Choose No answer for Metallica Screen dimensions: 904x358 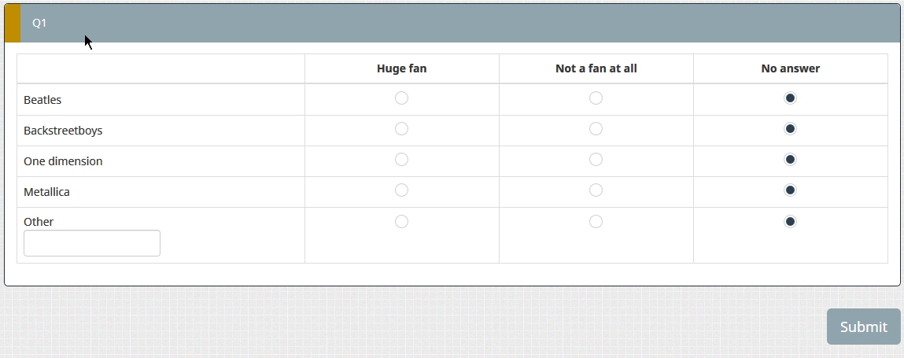(x=790, y=190)
